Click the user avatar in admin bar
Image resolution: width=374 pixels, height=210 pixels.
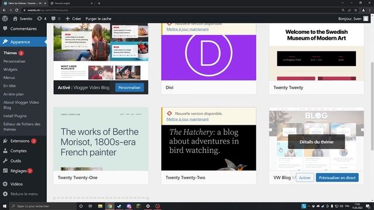coord(366,19)
